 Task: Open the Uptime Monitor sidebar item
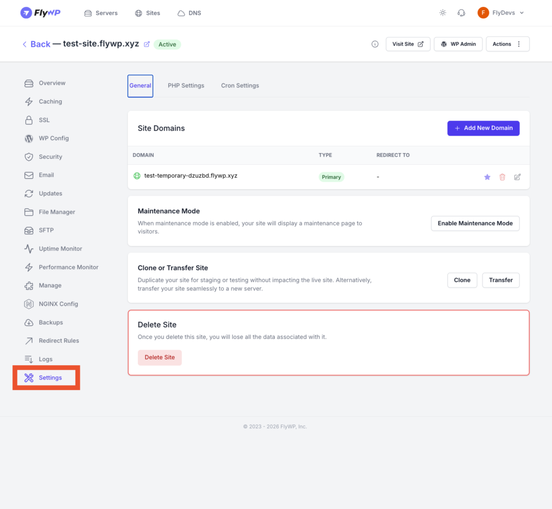click(60, 249)
